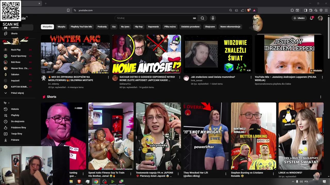Viewport: 330px width, 185px height.
Task: Open the account avatar menu
Action: tap(320, 18)
